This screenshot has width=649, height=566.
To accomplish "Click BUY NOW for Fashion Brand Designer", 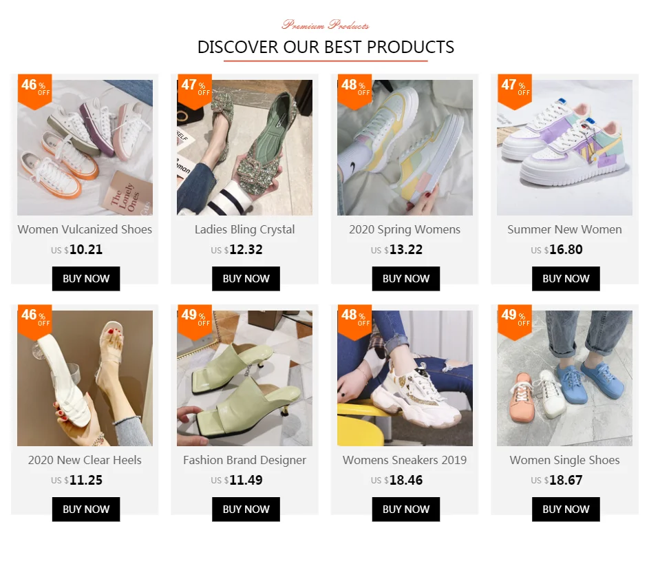I will pyautogui.click(x=246, y=510).
